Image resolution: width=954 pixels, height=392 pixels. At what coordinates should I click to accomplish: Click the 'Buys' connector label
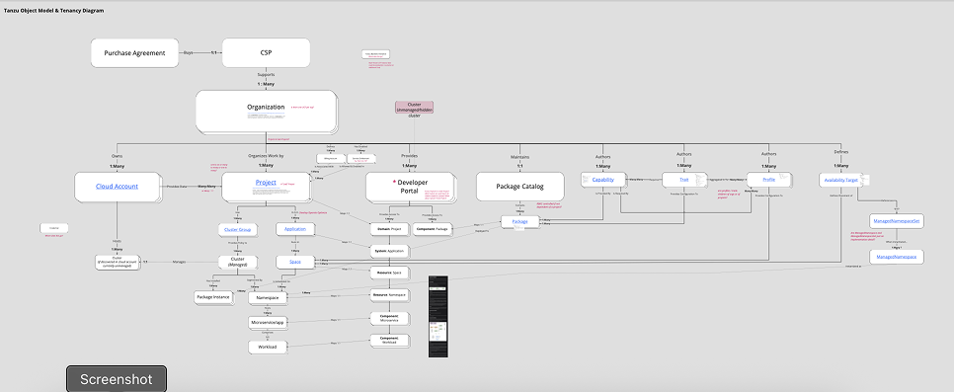point(188,53)
